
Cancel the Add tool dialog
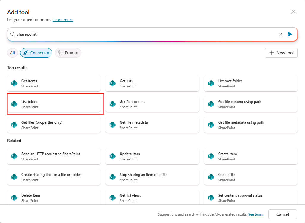(282, 214)
